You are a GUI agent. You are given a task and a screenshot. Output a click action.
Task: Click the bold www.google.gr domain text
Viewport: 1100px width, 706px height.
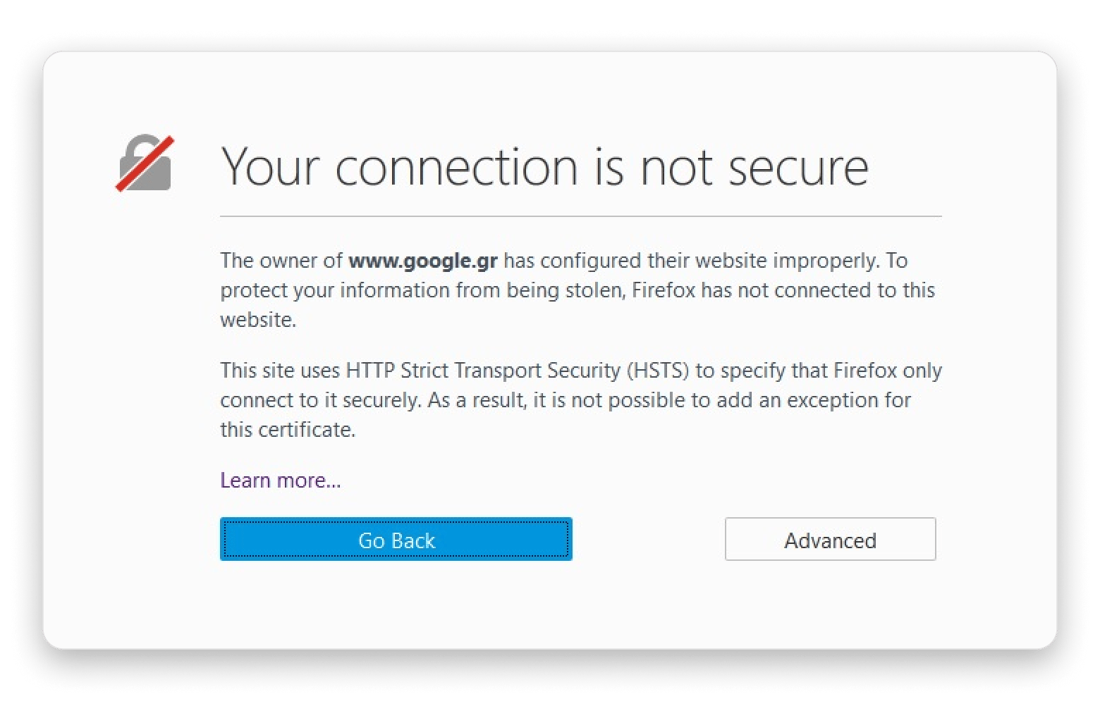coord(423,261)
